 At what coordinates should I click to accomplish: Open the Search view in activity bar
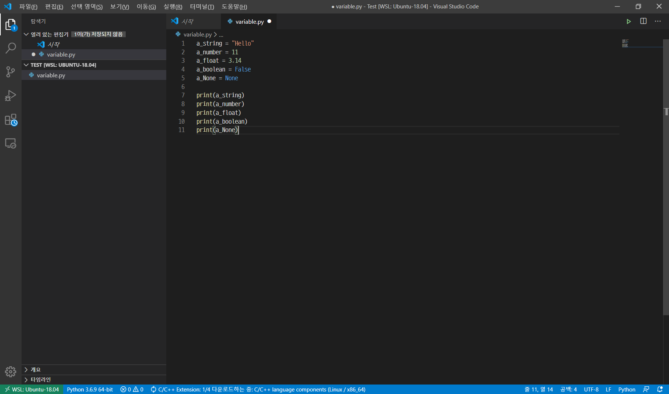pyautogui.click(x=11, y=48)
